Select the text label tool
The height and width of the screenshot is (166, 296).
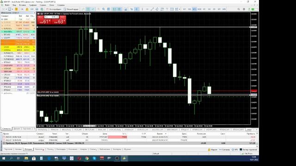(x=167, y=9)
